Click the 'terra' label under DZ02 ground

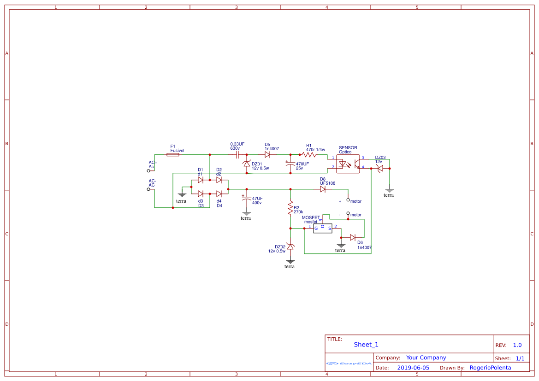click(290, 267)
